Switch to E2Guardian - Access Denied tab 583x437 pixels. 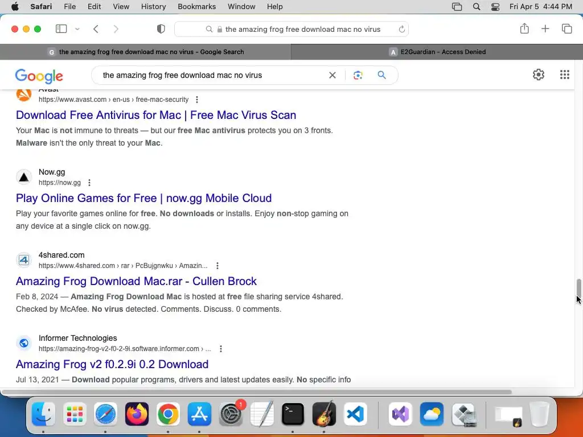click(437, 52)
